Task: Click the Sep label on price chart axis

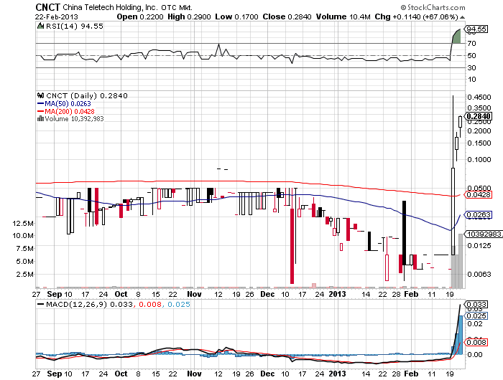Action: click(x=54, y=294)
